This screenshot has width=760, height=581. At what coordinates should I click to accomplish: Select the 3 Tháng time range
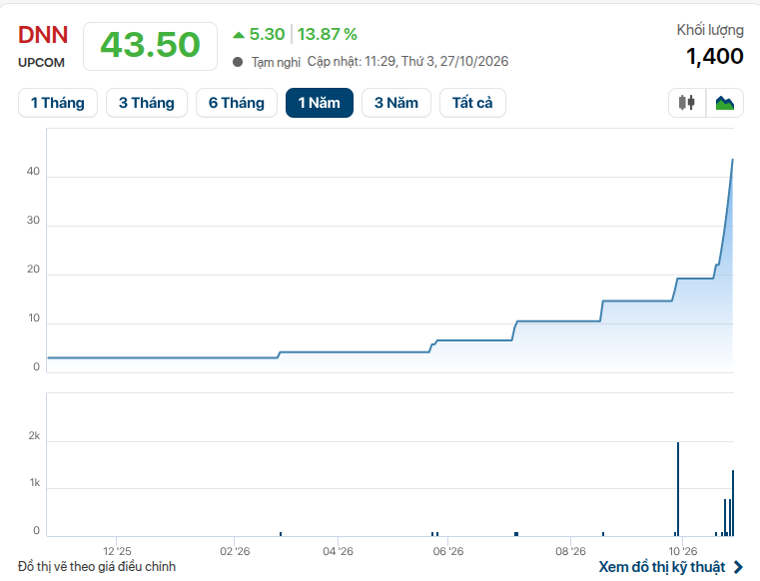click(x=147, y=103)
